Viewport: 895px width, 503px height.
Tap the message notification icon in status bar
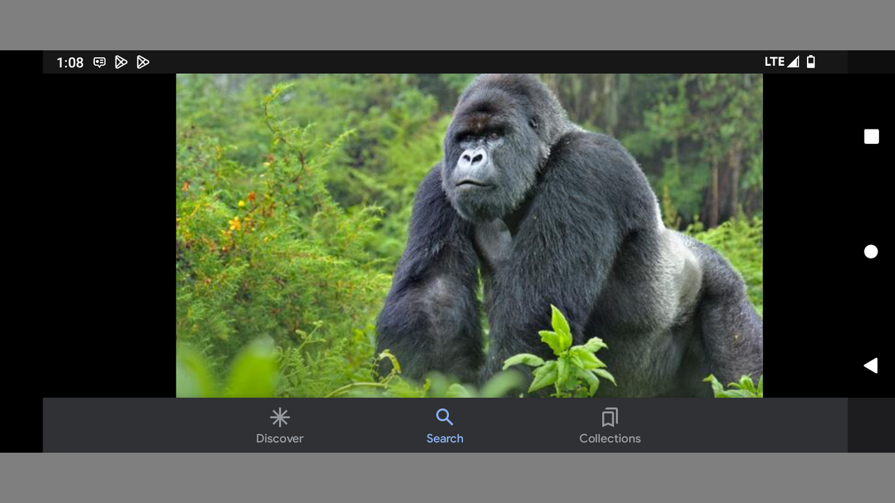coord(100,62)
